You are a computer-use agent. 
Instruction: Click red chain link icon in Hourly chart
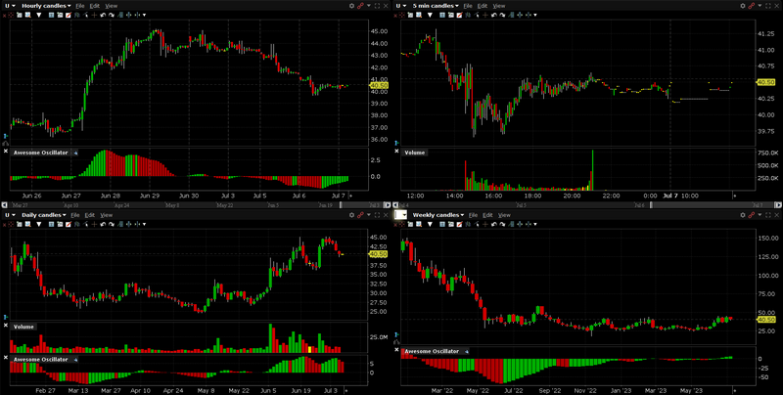click(361, 6)
